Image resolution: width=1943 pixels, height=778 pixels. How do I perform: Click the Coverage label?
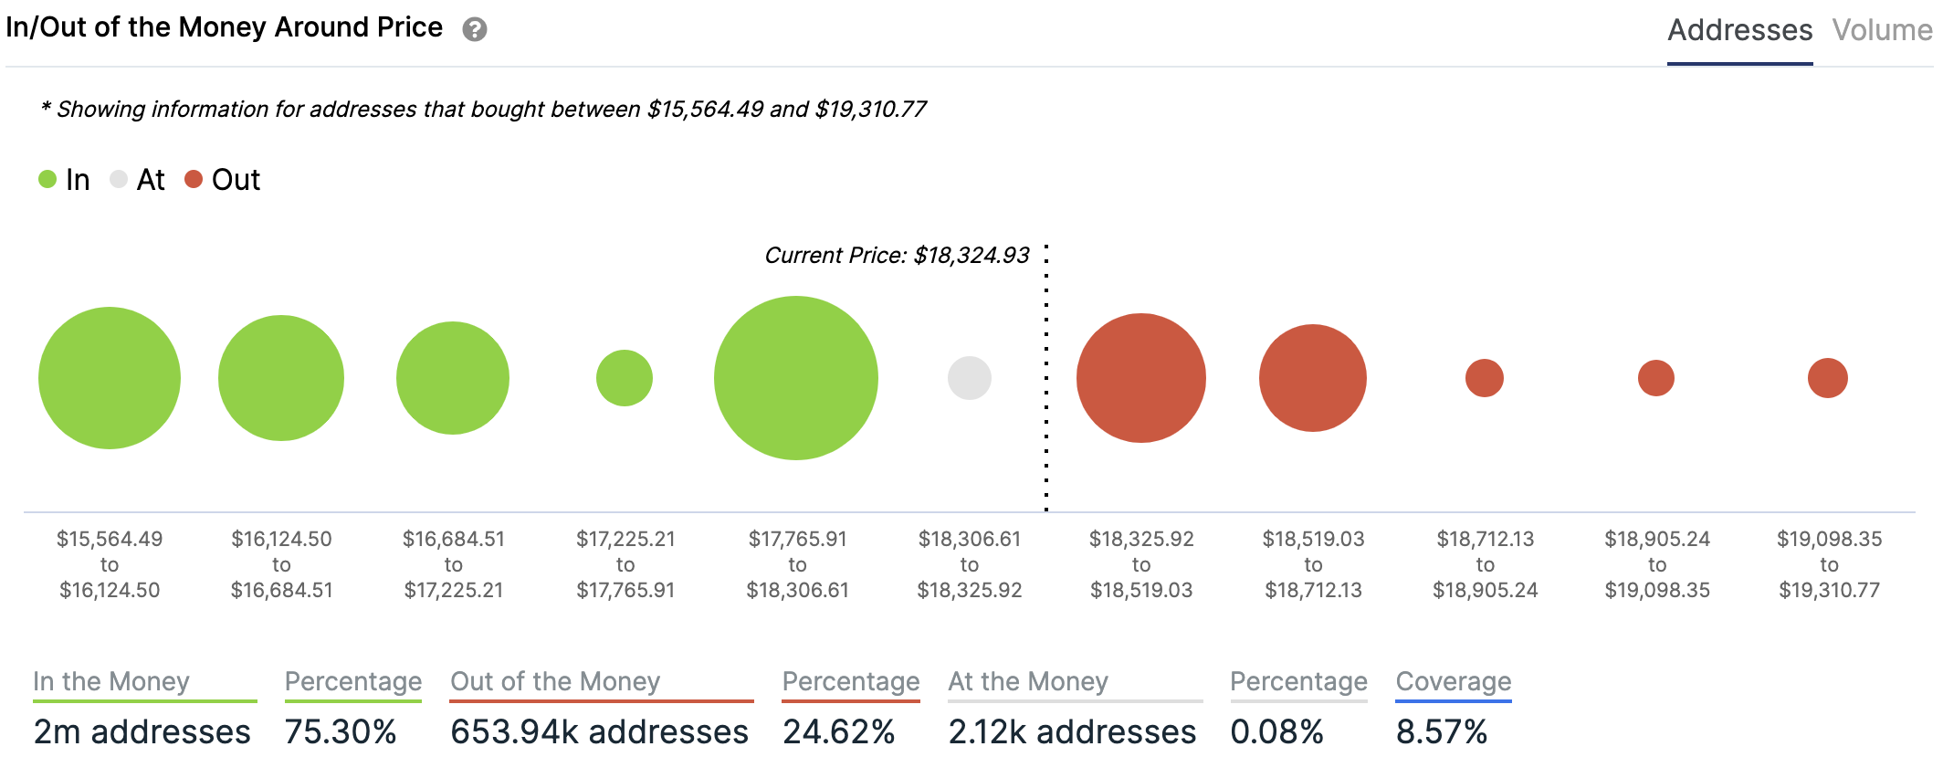(1454, 681)
